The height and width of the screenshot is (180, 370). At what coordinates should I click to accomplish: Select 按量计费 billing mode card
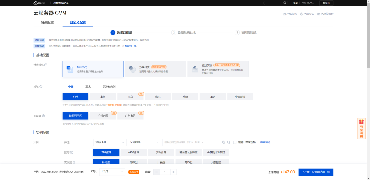click(155, 69)
